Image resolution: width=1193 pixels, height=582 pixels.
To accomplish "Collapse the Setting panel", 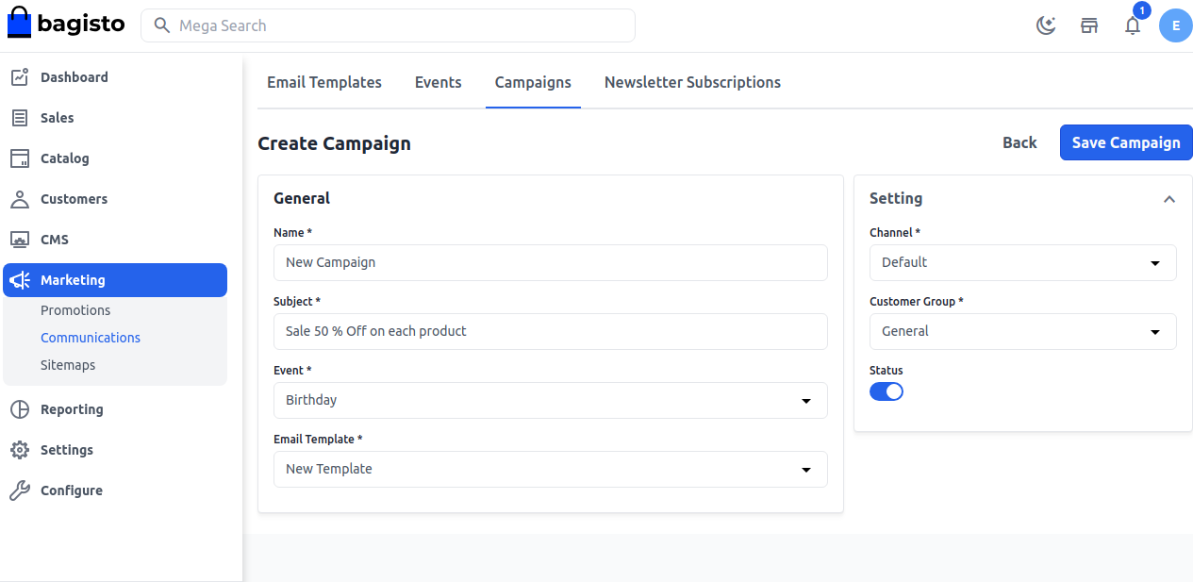I will (1169, 199).
